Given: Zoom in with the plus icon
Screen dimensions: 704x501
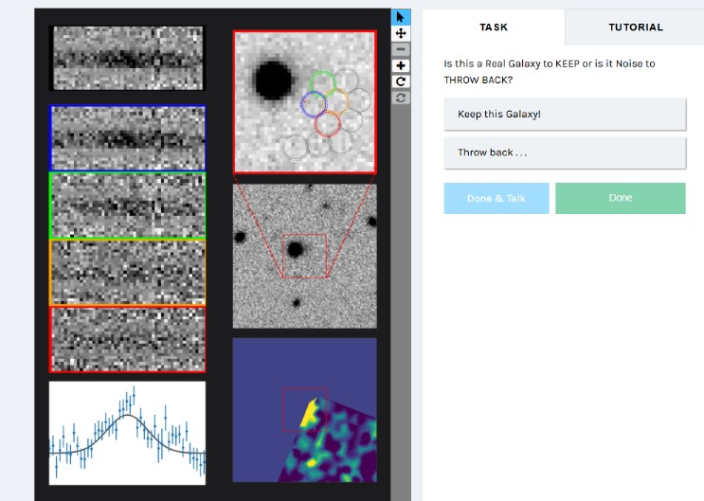Looking at the screenshot, I should pyautogui.click(x=401, y=65).
